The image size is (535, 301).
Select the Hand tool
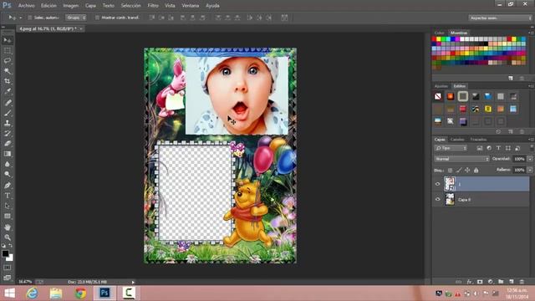point(8,227)
